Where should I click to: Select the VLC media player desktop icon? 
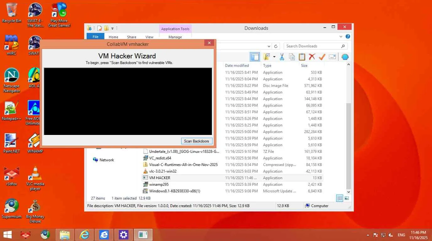click(35, 178)
